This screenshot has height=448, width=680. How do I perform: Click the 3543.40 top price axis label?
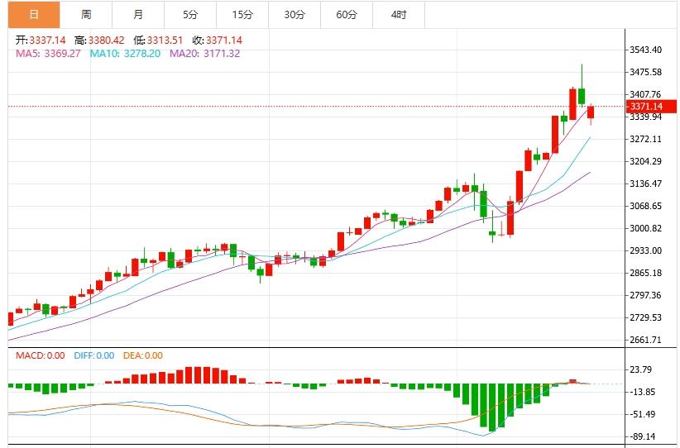point(645,50)
